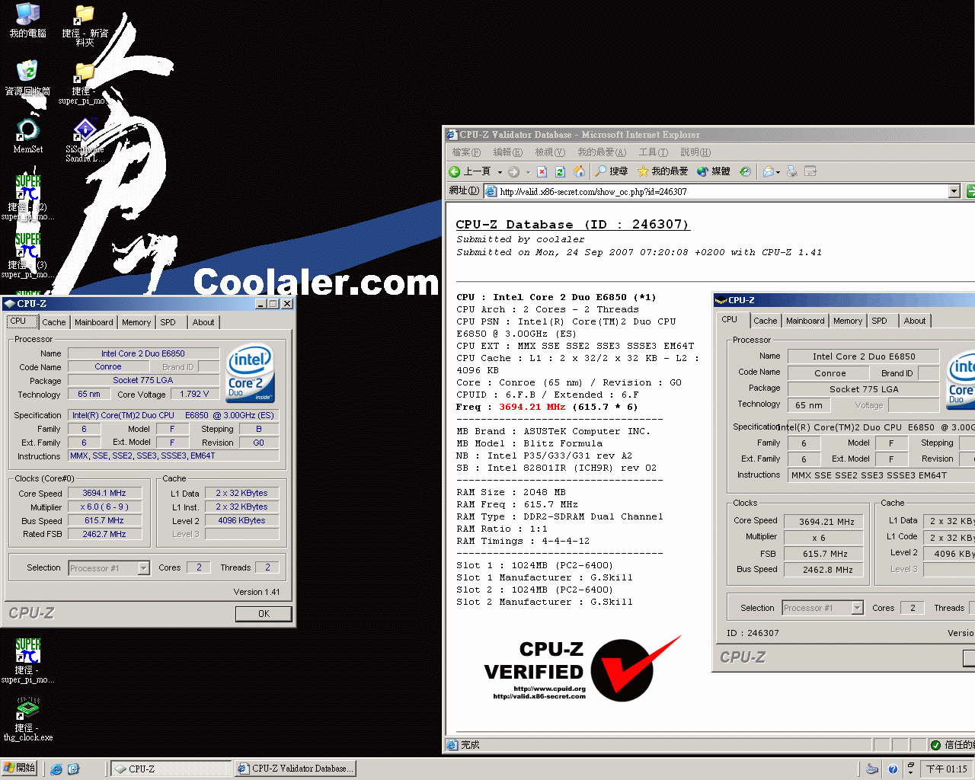The image size is (975, 780).
Task: Open the 我的電腦 desktop icon
Action: tap(27, 21)
